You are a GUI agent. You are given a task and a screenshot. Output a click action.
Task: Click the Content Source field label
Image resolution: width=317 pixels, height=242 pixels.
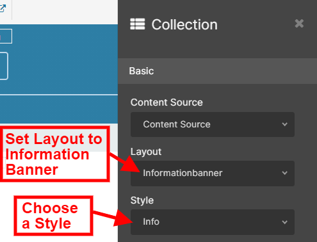(x=167, y=102)
